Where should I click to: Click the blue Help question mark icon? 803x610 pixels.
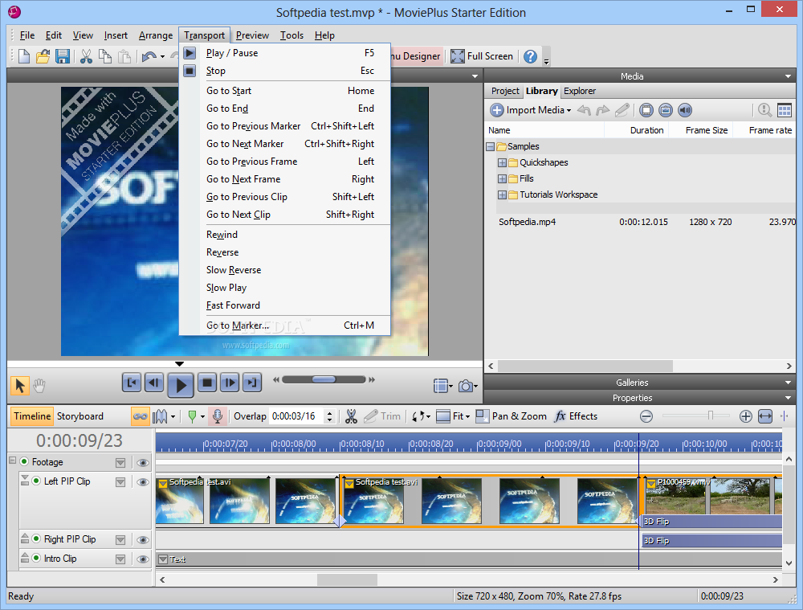(530, 56)
